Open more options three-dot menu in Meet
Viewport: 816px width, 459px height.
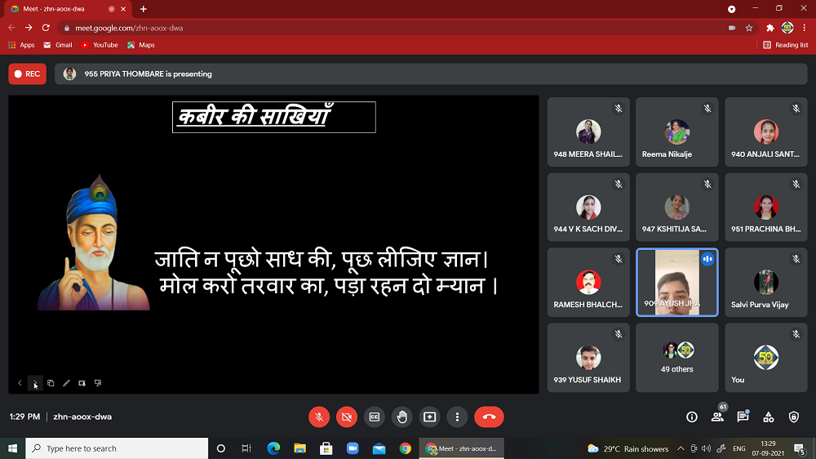(458, 417)
